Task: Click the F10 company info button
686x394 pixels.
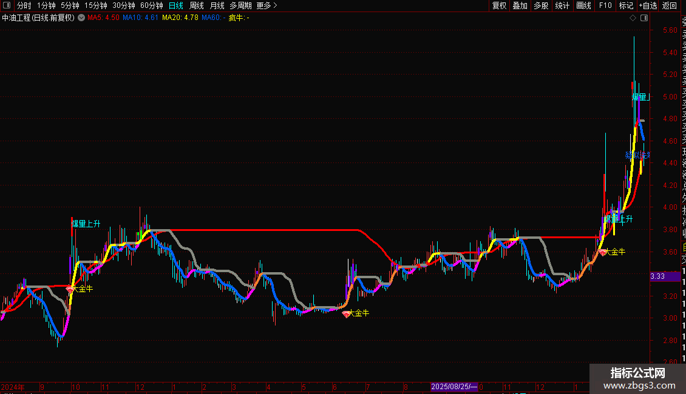Action: (605, 5)
